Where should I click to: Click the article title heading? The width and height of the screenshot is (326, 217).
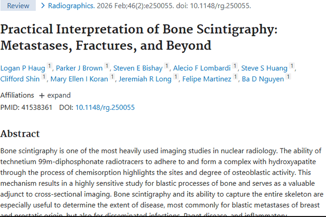tap(139, 37)
